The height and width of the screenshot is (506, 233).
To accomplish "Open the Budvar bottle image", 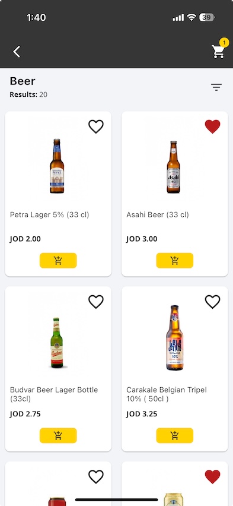I will (x=57, y=343).
